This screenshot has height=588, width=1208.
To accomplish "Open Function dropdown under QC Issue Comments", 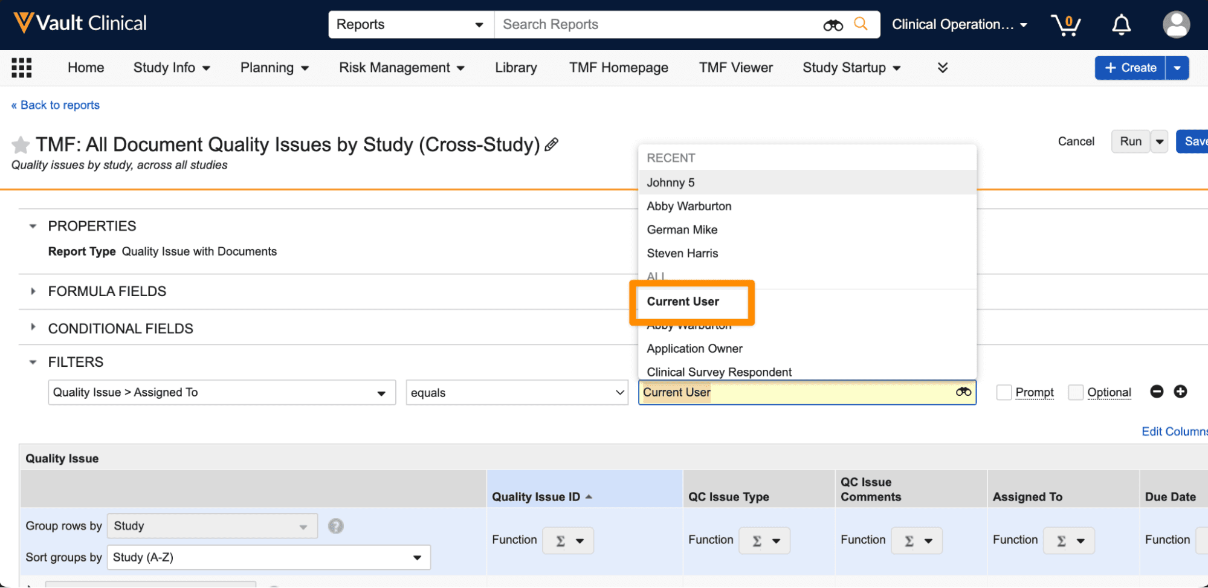I will (x=917, y=541).
